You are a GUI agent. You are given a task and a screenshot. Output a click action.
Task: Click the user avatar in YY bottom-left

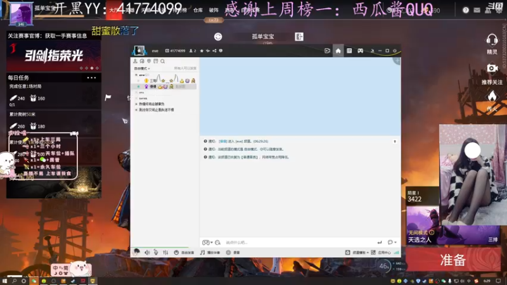(136, 251)
